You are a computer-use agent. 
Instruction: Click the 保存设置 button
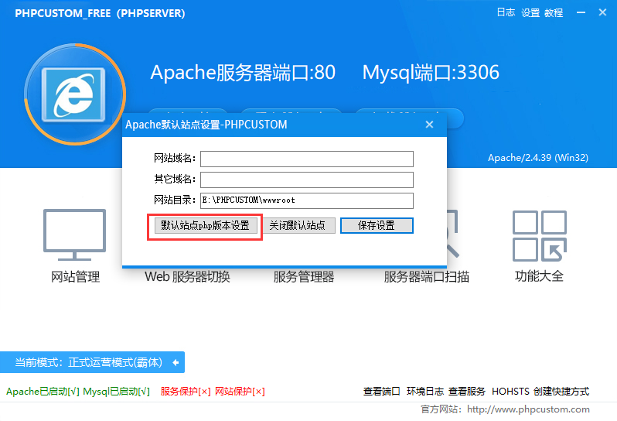377,226
